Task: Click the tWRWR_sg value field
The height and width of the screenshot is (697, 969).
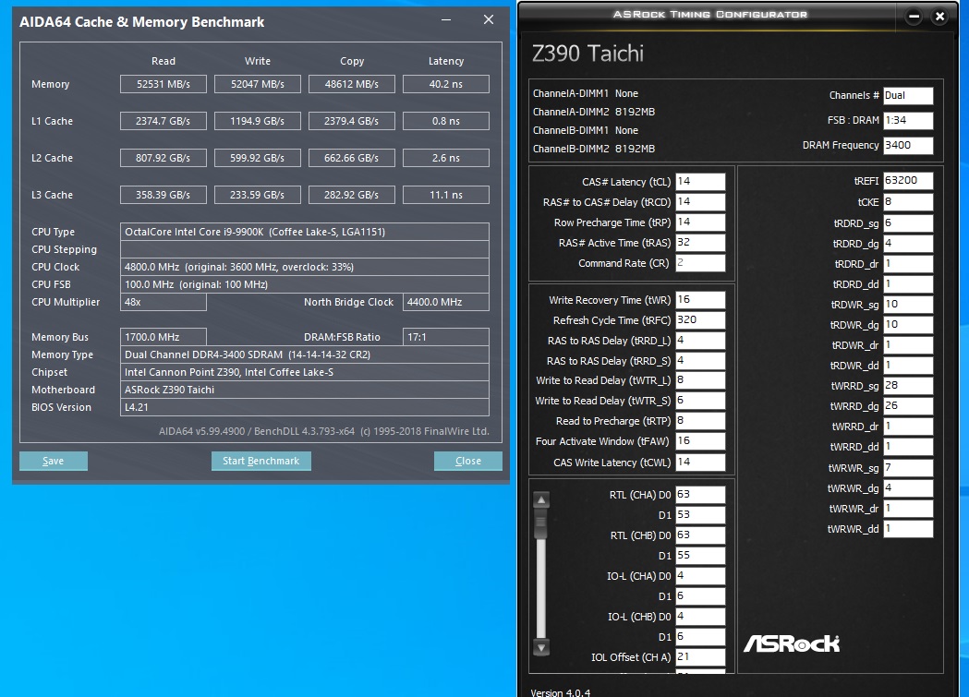Action: (908, 468)
